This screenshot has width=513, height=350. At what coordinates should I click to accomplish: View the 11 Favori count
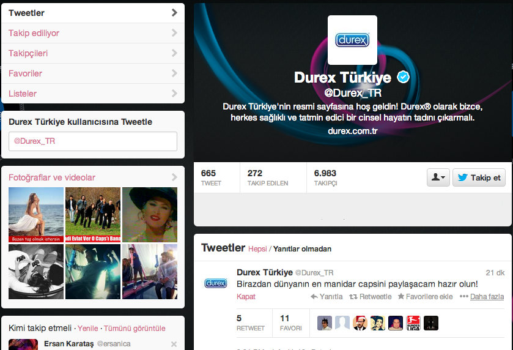(x=291, y=323)
